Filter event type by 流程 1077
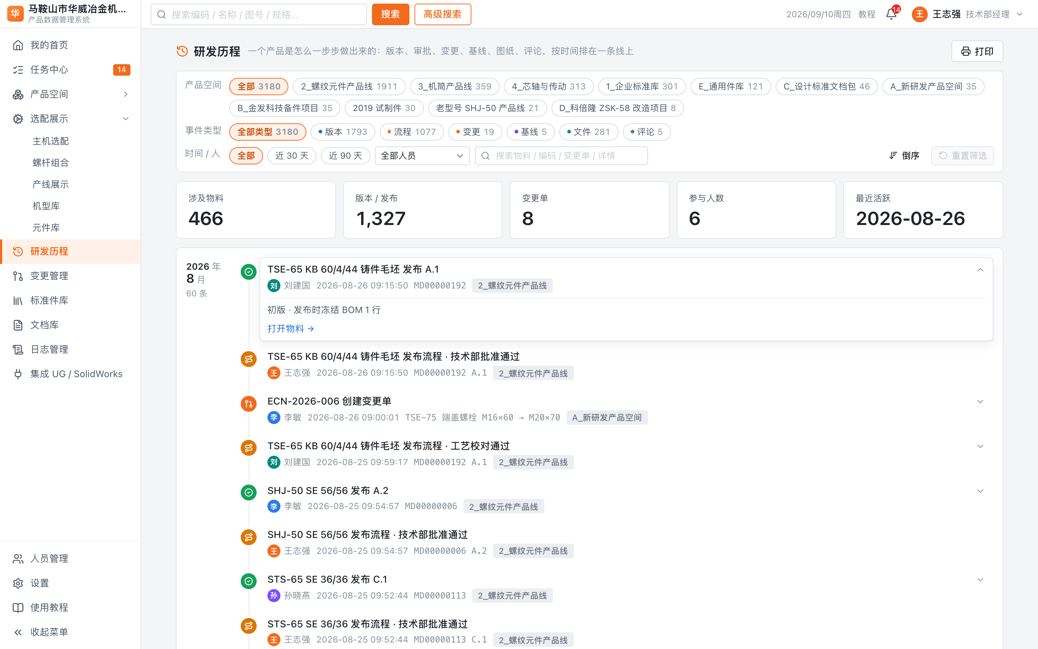The image size is (1038, 649). 412,132
